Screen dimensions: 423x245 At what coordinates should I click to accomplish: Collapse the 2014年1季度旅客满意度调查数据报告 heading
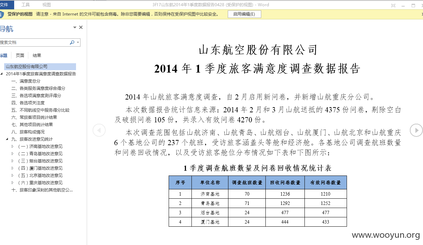click(x=2, y=74)
